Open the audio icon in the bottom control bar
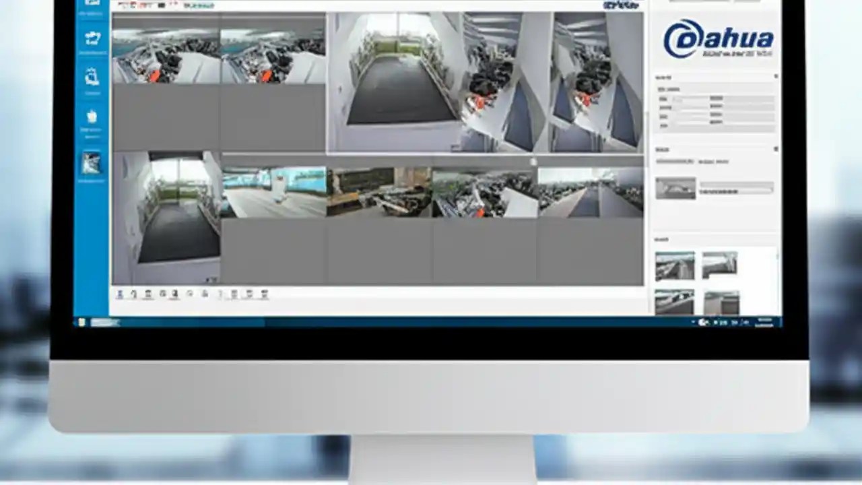Screen dimensions: 862x485 point(205,294)
